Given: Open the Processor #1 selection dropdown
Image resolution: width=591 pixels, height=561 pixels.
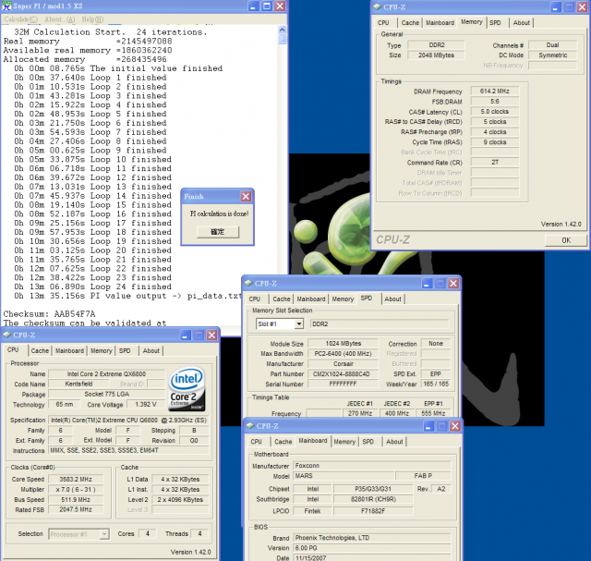Looking at the screenshot, I should point(104,534).
